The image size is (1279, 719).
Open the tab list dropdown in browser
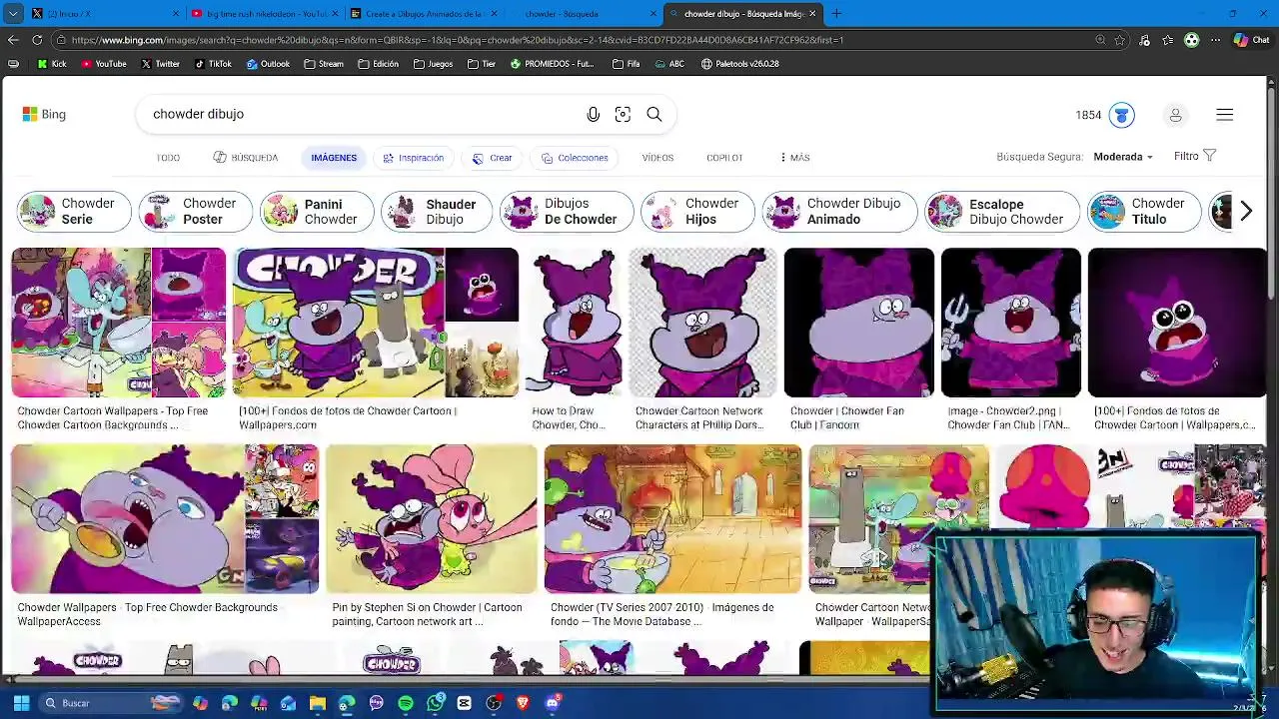point(13,14)
